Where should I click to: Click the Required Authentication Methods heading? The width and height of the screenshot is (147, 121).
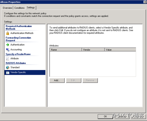tap(19, 28)
